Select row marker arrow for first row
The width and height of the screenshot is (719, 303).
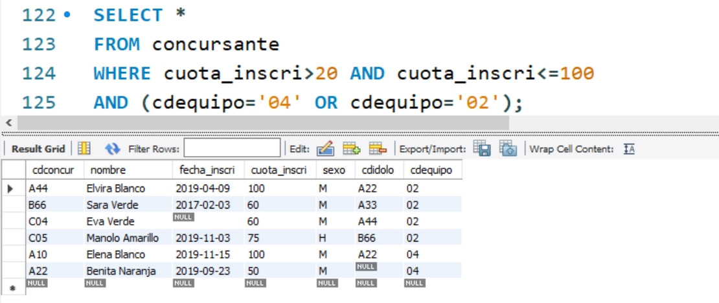click(10, 188)
